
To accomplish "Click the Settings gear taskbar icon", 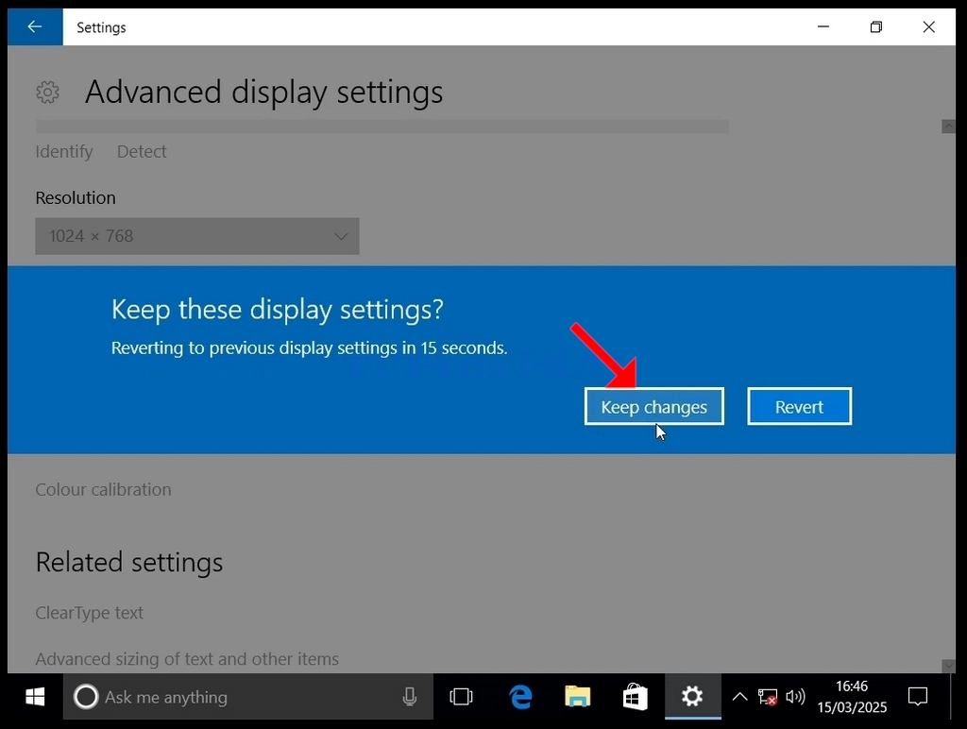I will tap(692, 697).
